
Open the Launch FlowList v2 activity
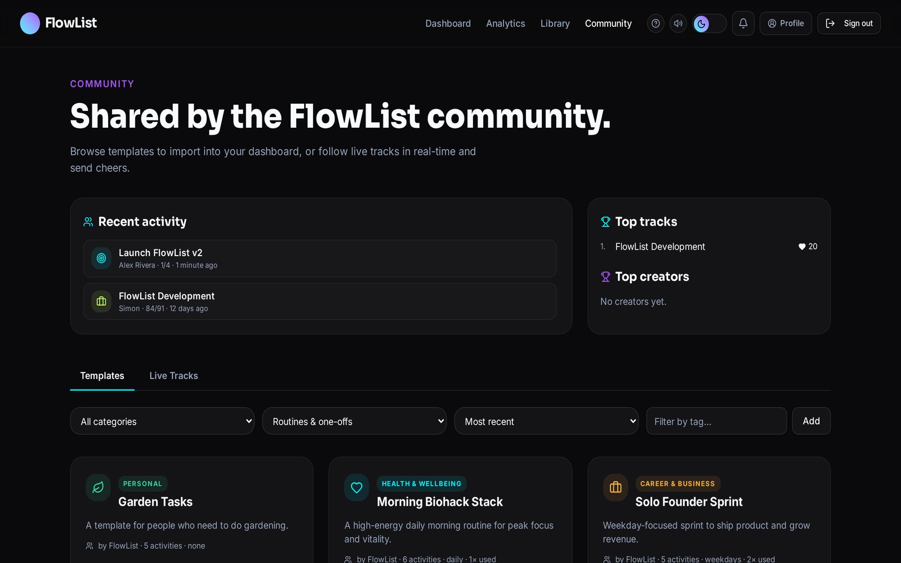(x=320, y=258)
